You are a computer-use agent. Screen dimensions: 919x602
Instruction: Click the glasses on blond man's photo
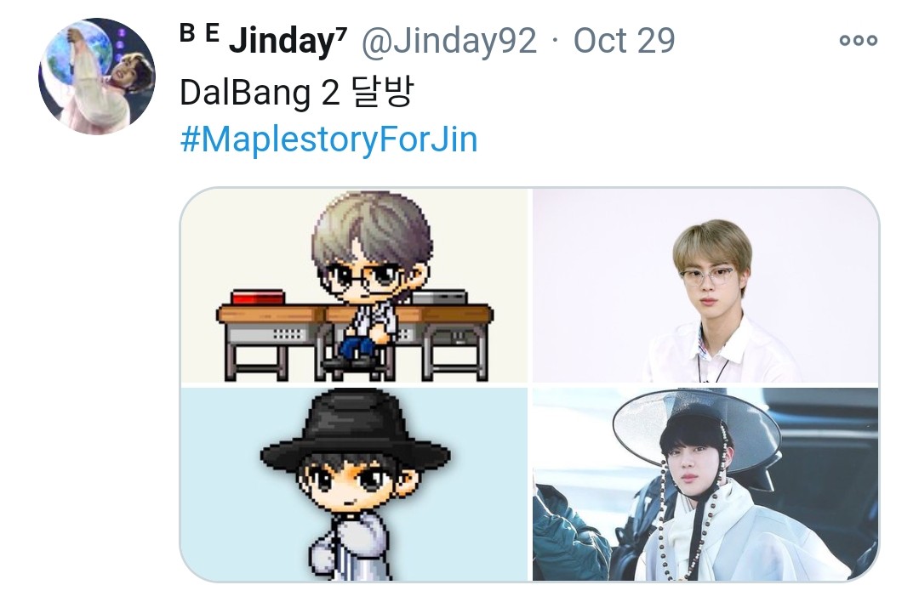tap(708, 275)
